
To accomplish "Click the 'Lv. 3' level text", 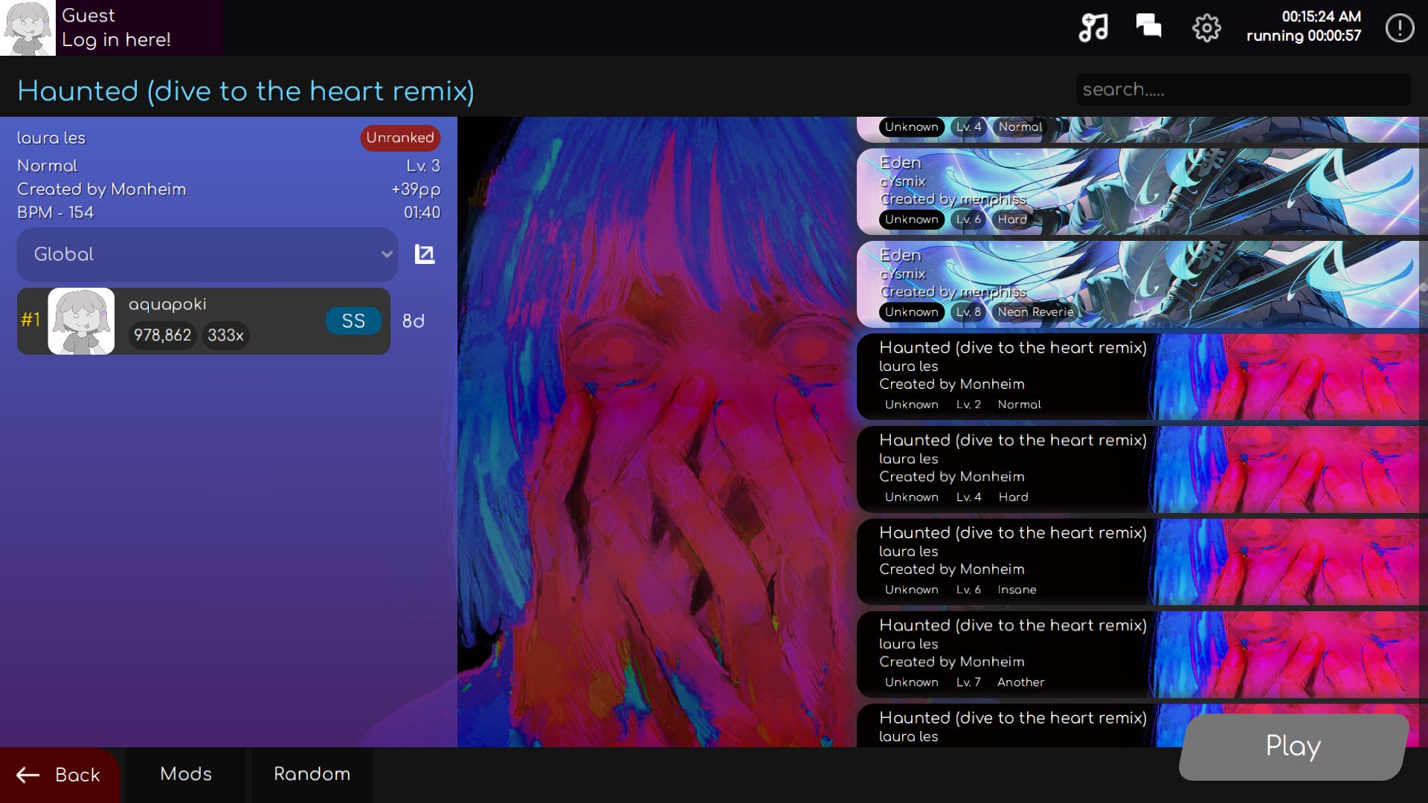I will pyautogui.click(x=422, y=166).
